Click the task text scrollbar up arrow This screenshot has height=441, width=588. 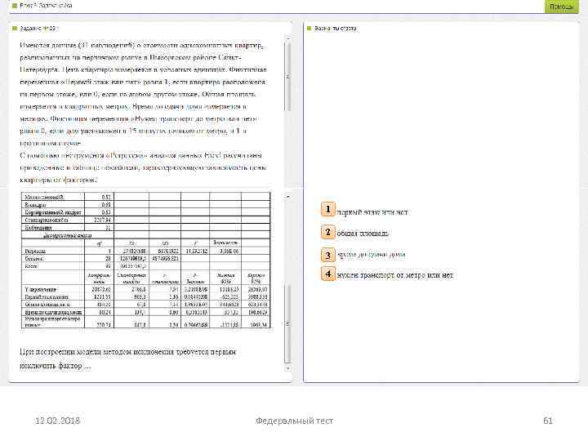[x=288, y=38]
